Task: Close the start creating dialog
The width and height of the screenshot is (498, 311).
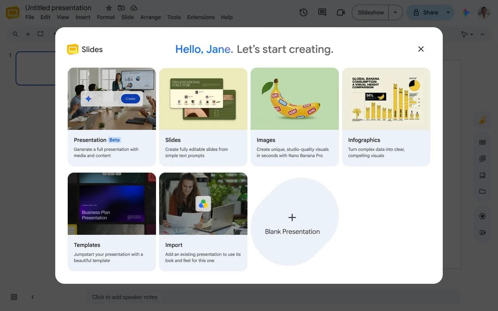Action: [x=421, y=49]
